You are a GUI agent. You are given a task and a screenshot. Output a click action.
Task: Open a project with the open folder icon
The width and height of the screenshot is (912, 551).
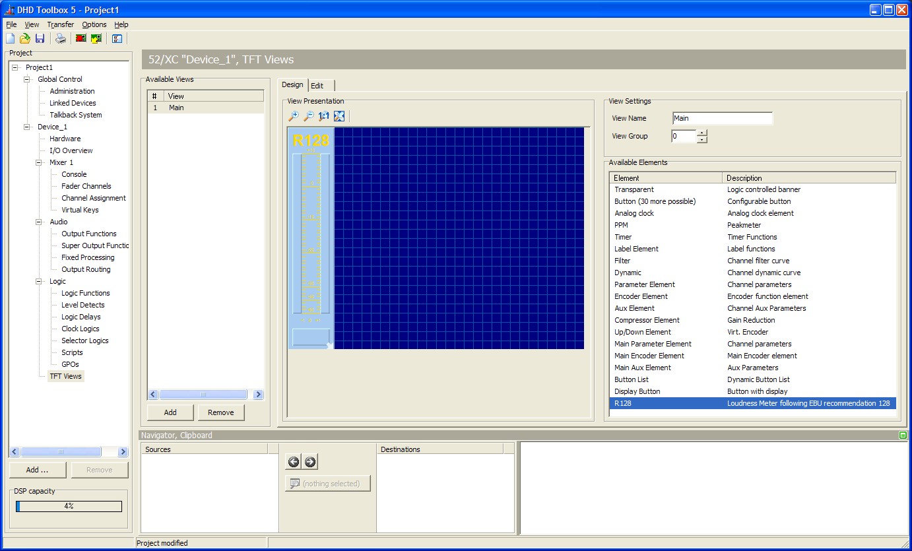tap(24, 38)
